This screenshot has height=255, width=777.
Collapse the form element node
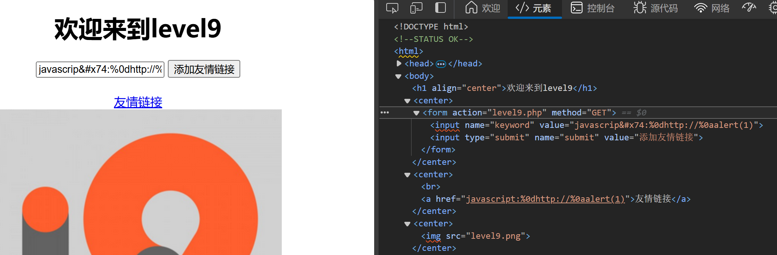pyautogui.click(x=416, y=113)
